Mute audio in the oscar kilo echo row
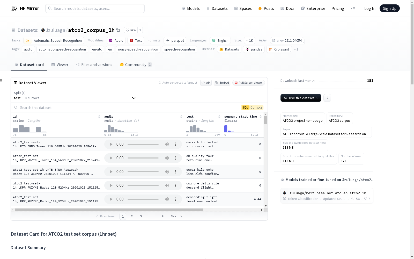The height and width of the screenshot is (259, 414). 167,172
